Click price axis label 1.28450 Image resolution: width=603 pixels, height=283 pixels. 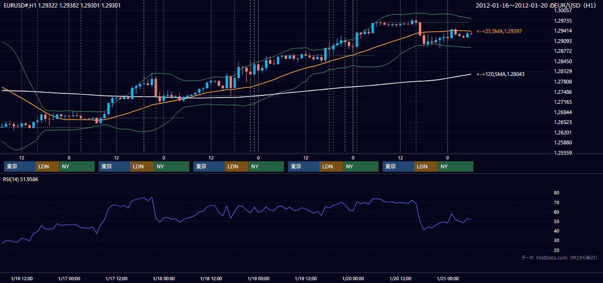click(x=563, y=61)
